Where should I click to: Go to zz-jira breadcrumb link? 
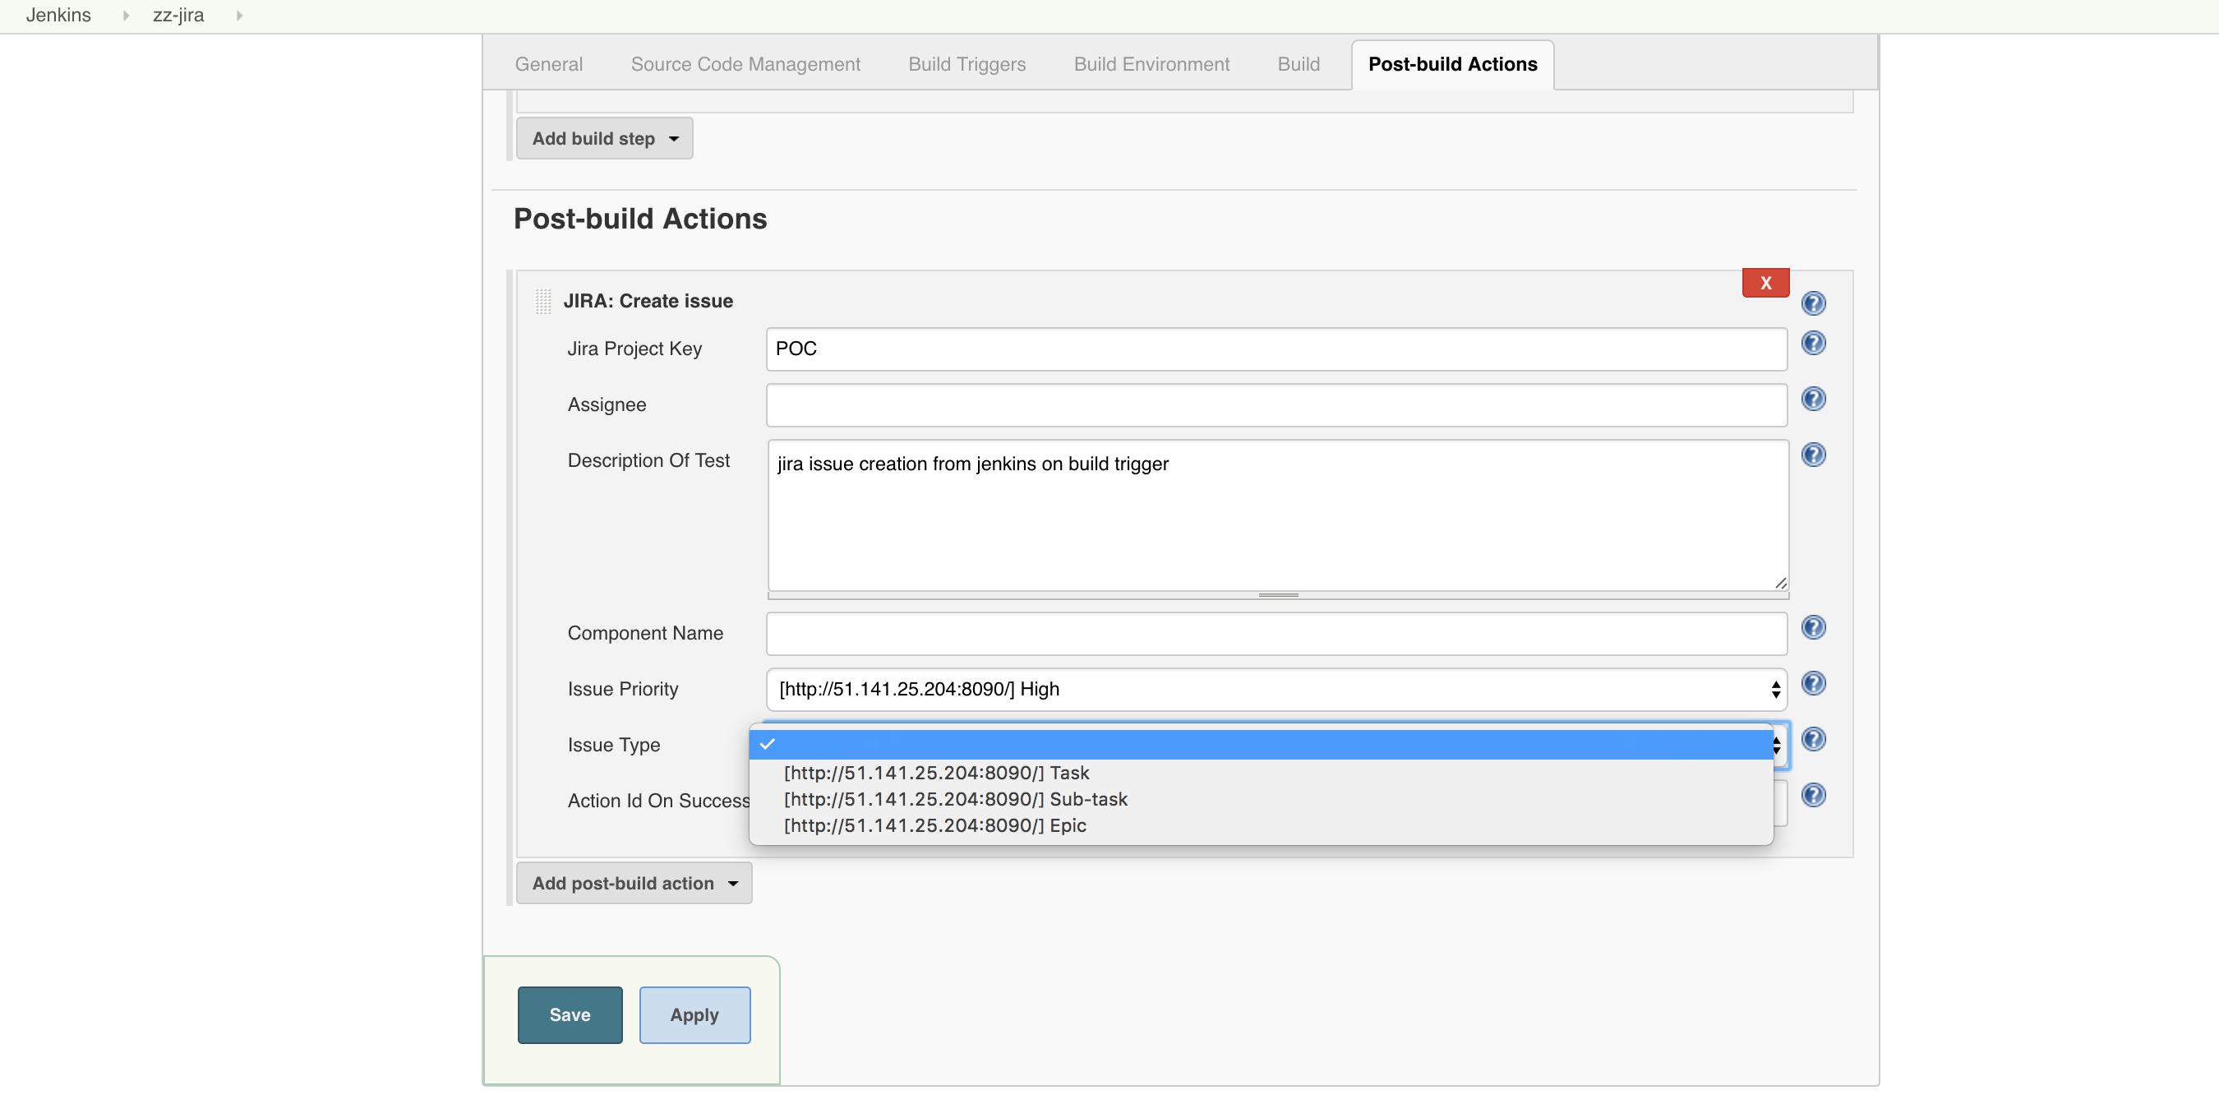[178, 16]
